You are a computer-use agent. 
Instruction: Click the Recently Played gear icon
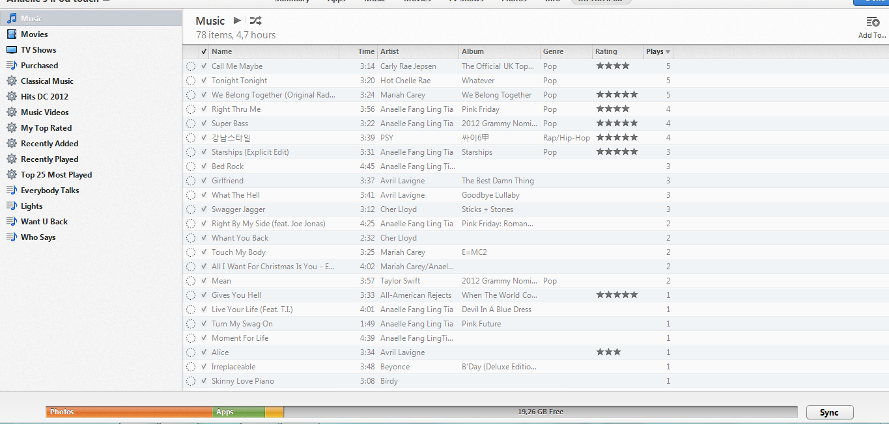click(x=12, y=159)
